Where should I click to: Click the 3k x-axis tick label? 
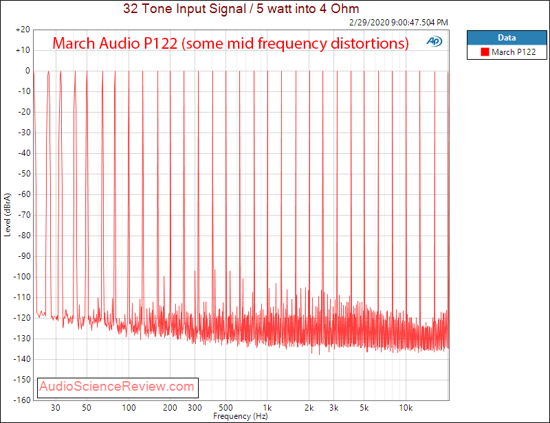click(x=333, y=408)
